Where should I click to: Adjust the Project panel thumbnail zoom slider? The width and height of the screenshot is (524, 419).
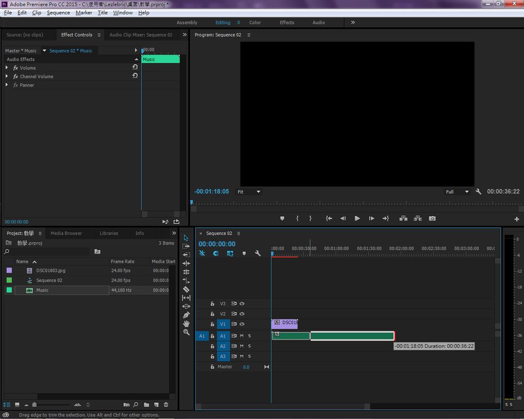click(x=34, y=405)
